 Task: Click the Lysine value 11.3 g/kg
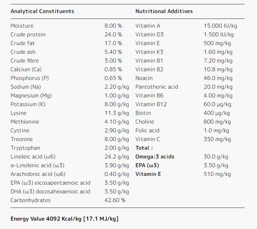click(116, 113)
